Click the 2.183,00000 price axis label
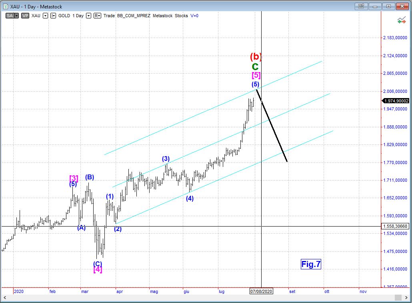This screenshot has height=303, width=412. 395,38
